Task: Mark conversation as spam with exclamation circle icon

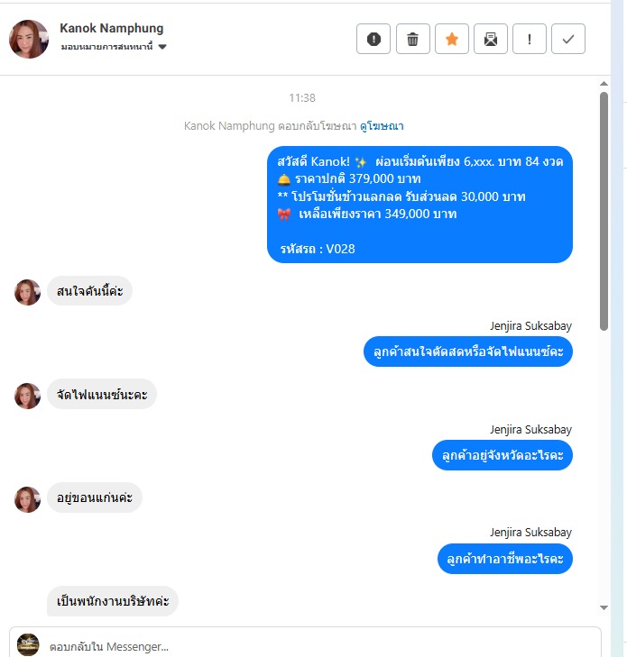Action: (x=373, y=39)
